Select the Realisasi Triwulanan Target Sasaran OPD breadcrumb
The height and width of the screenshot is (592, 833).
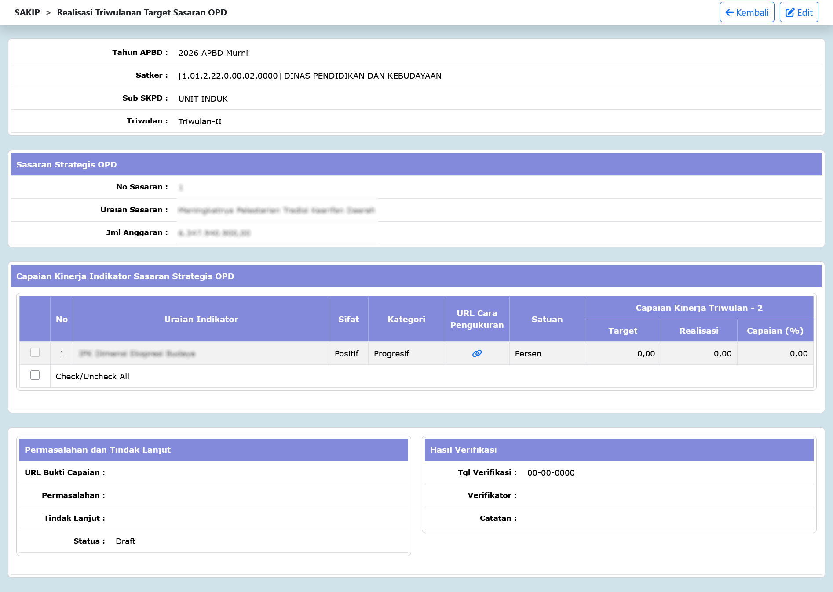click(142, 12)
